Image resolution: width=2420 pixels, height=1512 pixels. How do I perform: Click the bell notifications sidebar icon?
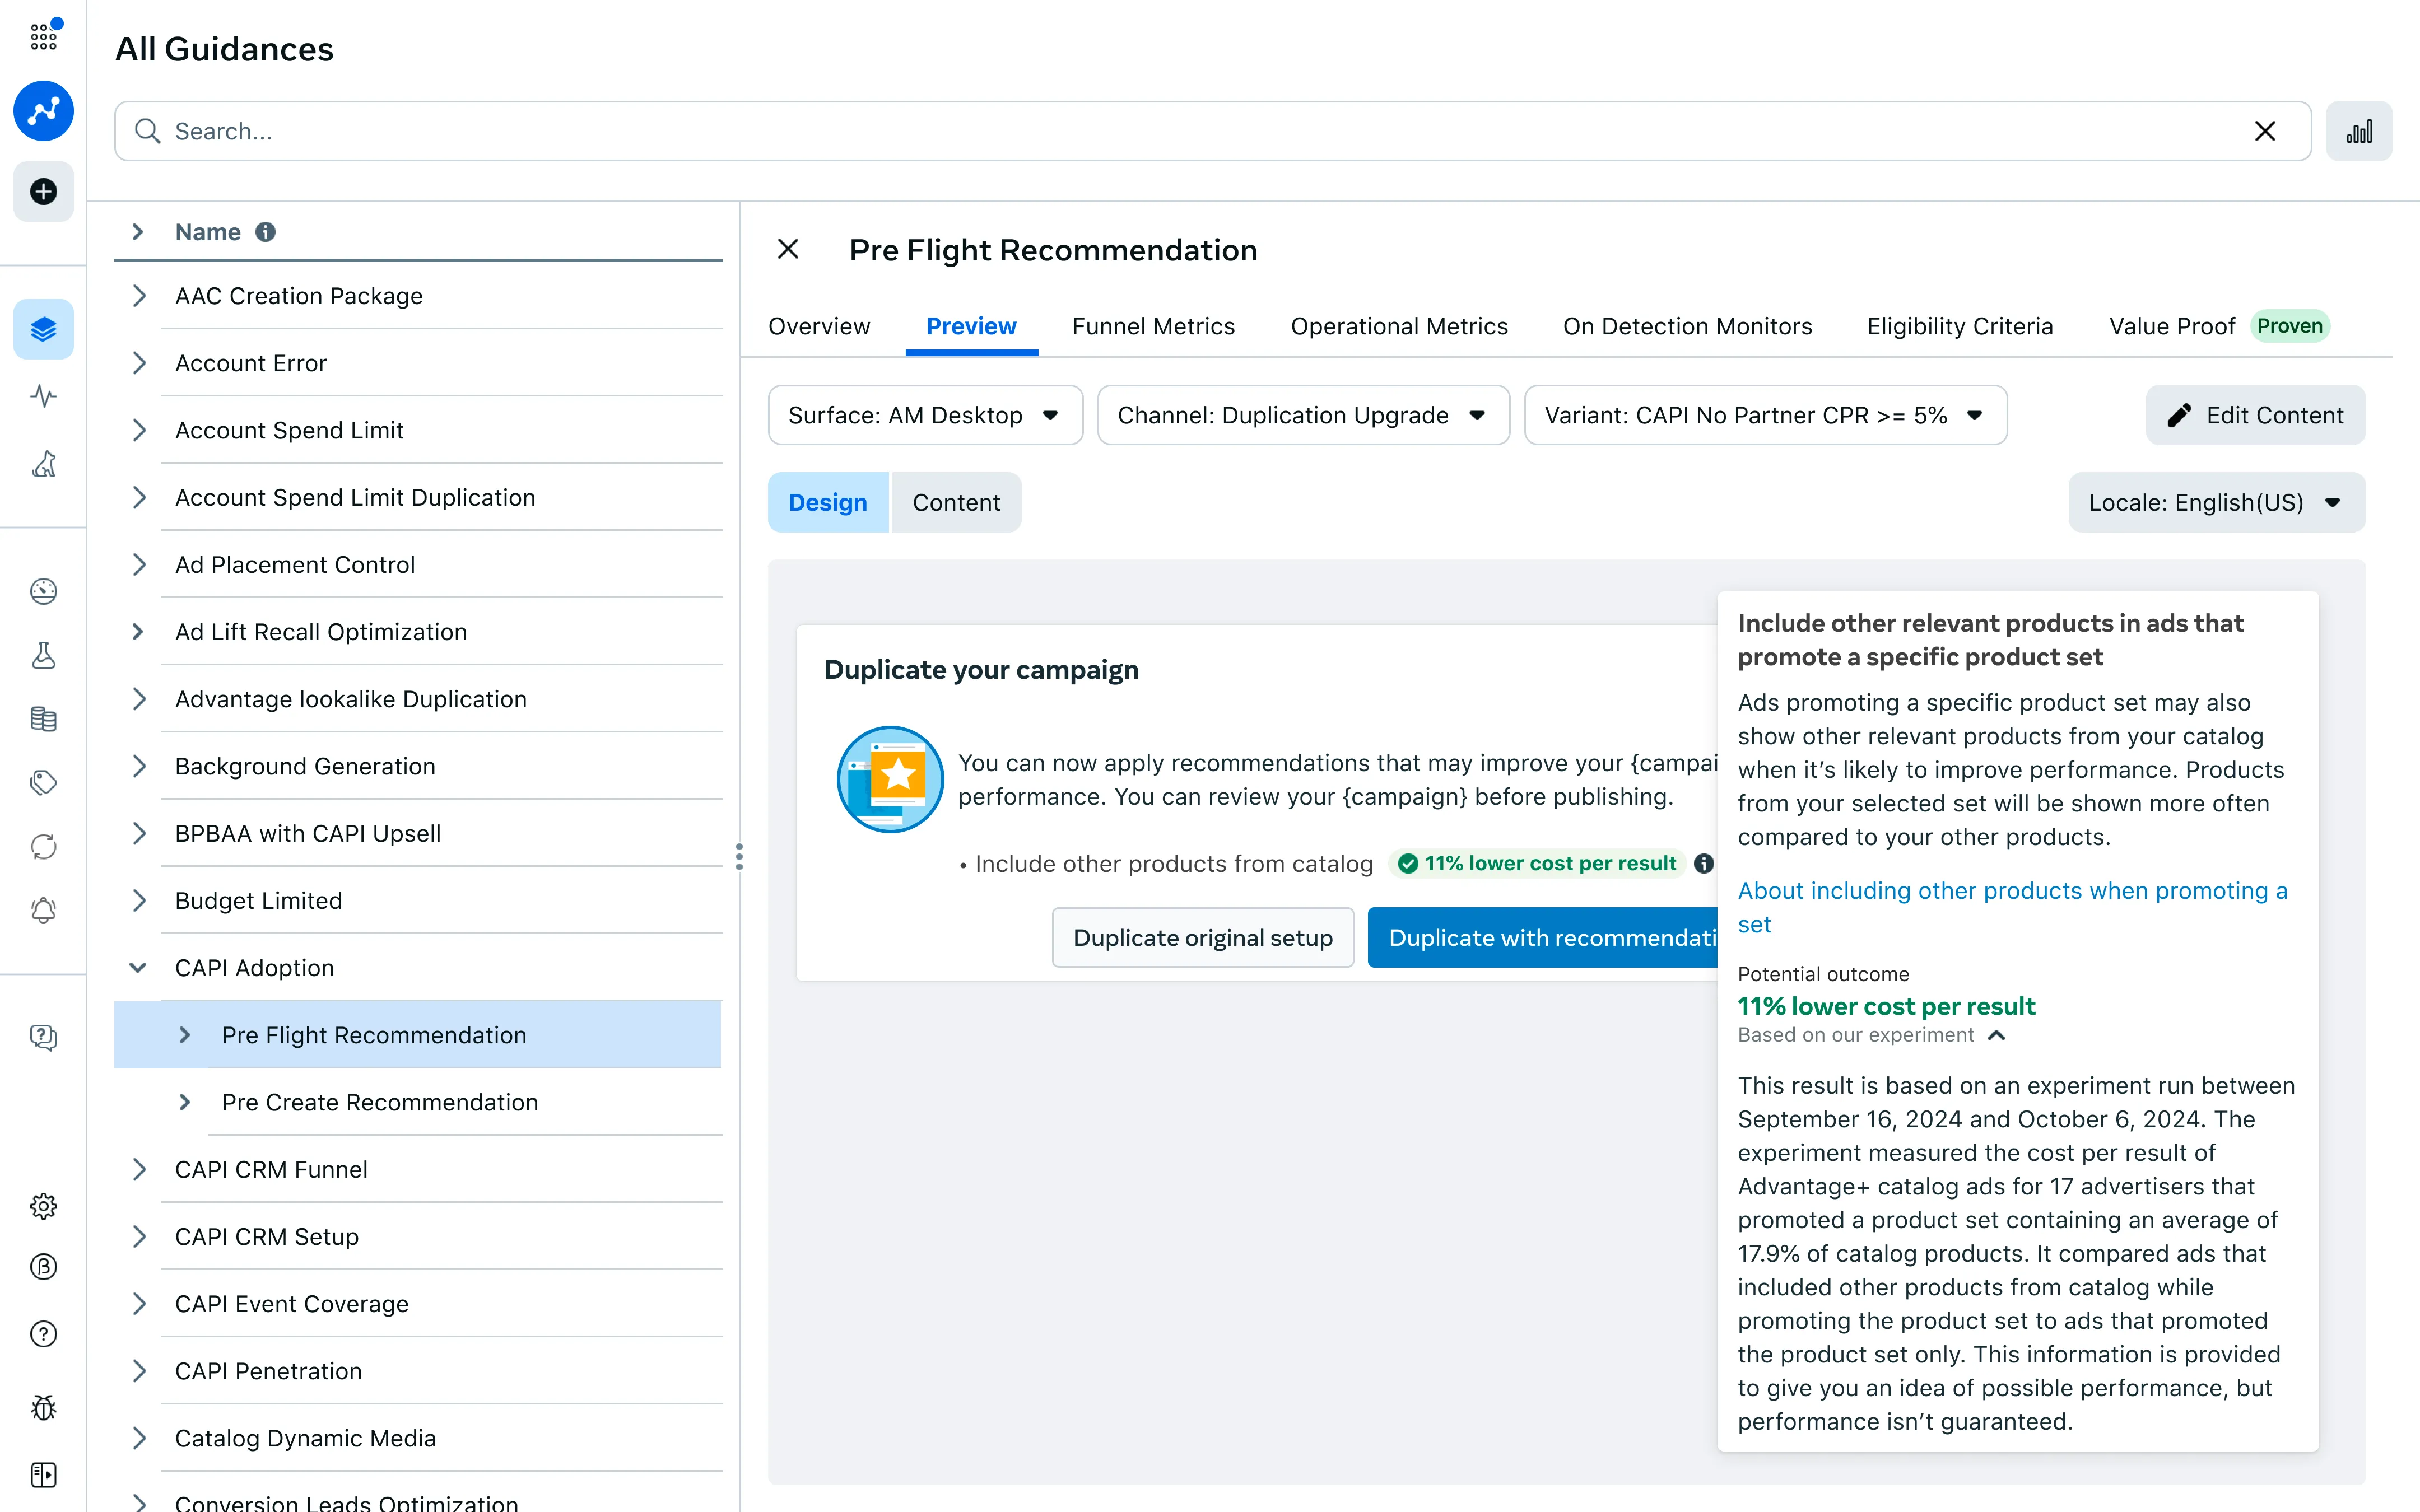point(43,911)
